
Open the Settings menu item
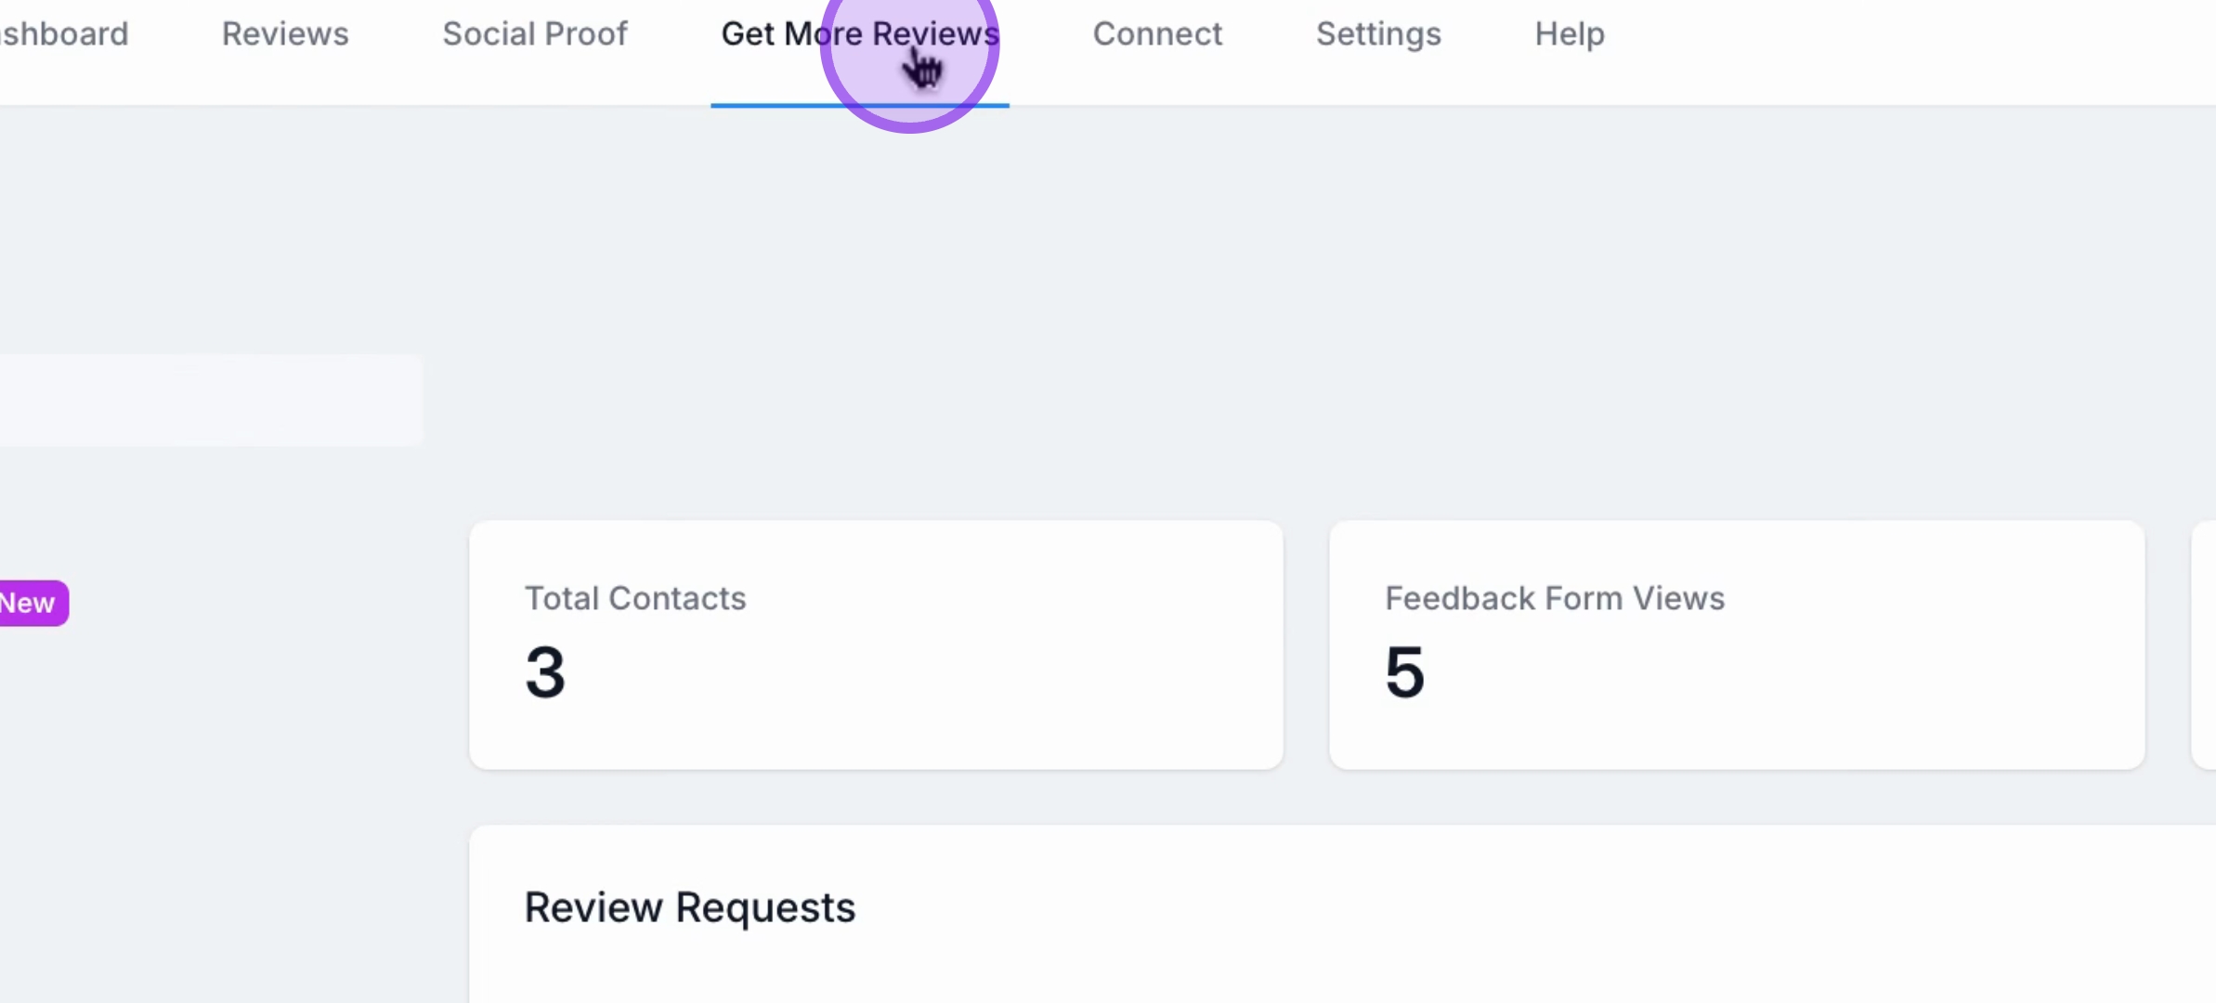tap(1378, 34)
